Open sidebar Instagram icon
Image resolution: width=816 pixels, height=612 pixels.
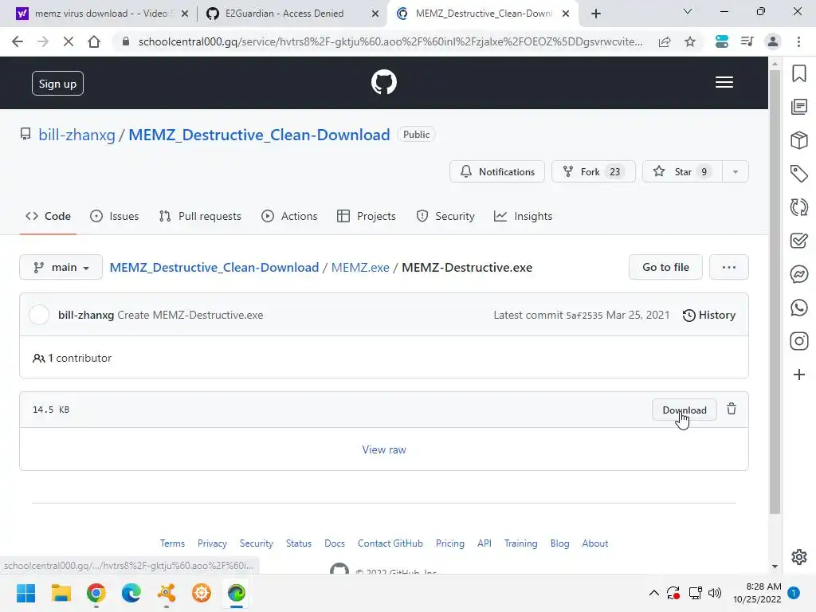click(x=799, y=341)
